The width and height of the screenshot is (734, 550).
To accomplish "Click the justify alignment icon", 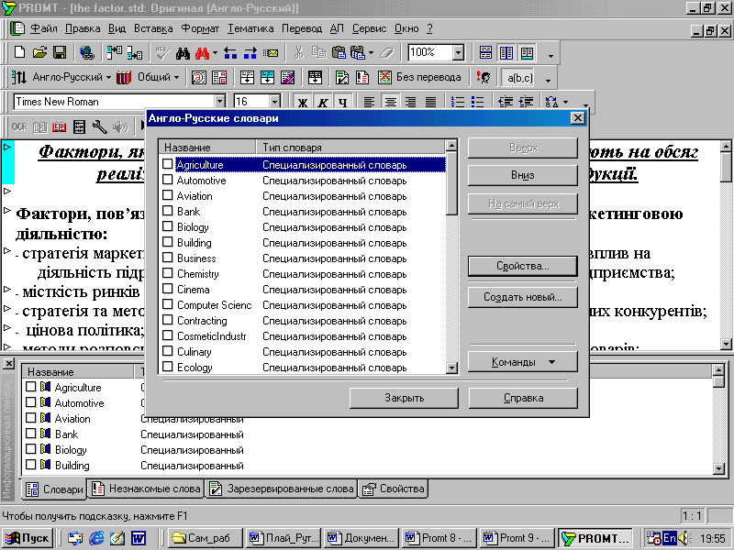I will [x=430, y=102].
